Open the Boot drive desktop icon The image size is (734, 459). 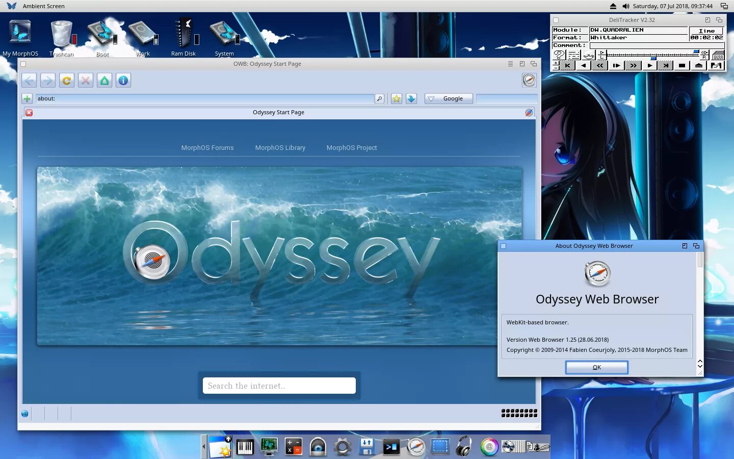(102, 34)
